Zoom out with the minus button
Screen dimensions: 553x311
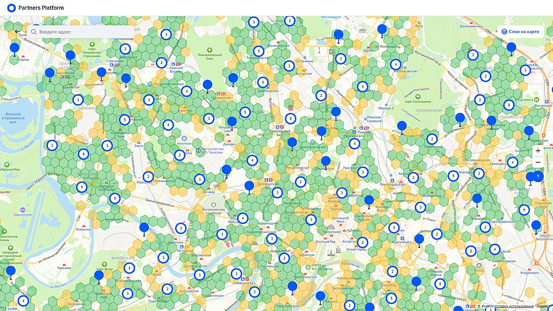pos(538,162)
